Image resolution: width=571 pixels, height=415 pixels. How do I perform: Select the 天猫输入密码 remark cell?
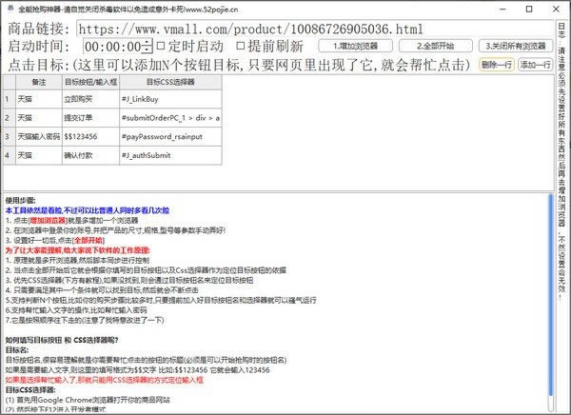tap(39, 137)
